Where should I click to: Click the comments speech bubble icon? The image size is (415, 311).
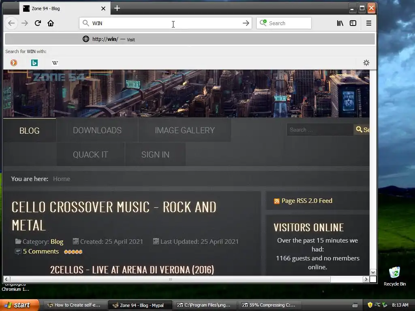pos(18,251)
